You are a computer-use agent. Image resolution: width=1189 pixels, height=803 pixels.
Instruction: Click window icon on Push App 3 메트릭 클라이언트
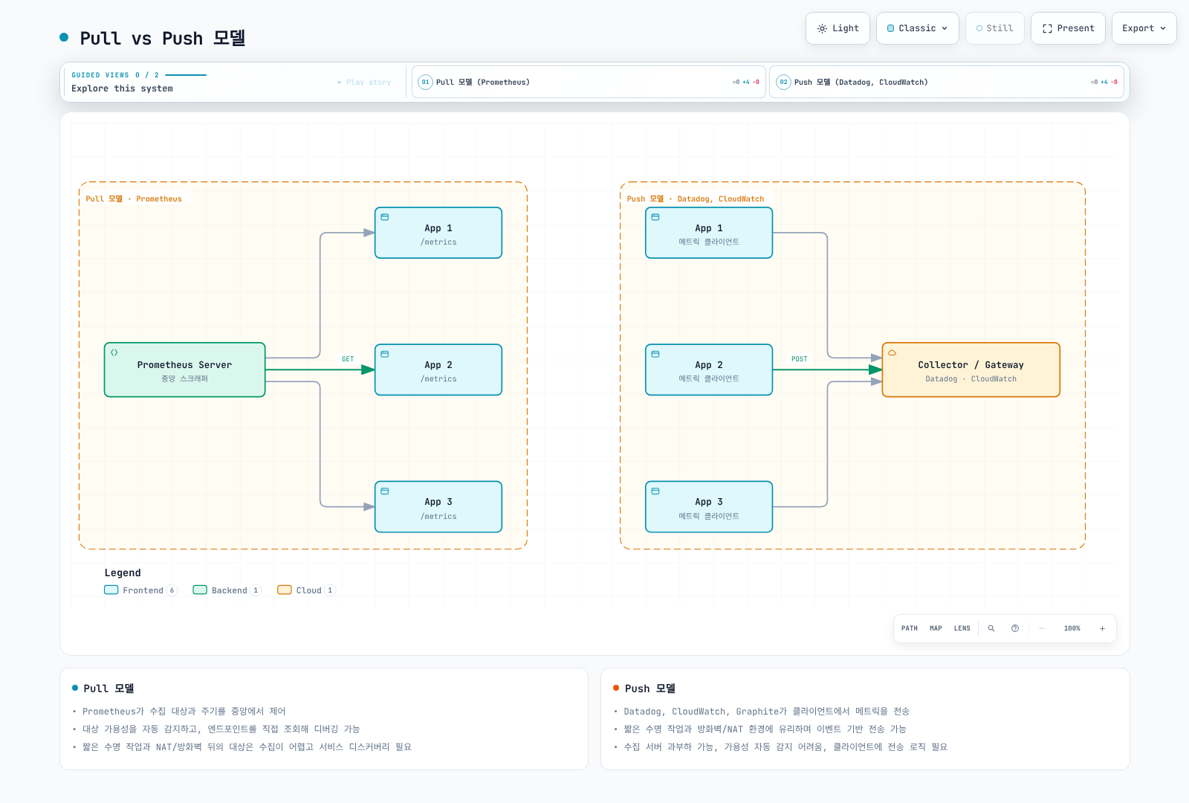(x=655, y=491)
